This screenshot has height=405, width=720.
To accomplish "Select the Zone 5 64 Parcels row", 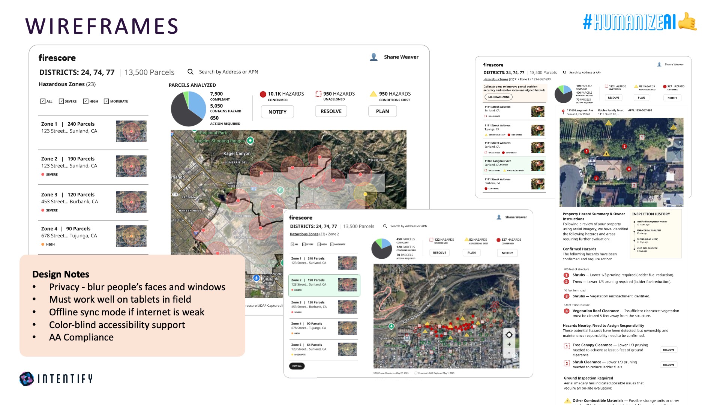I will (x=324, y=349).
